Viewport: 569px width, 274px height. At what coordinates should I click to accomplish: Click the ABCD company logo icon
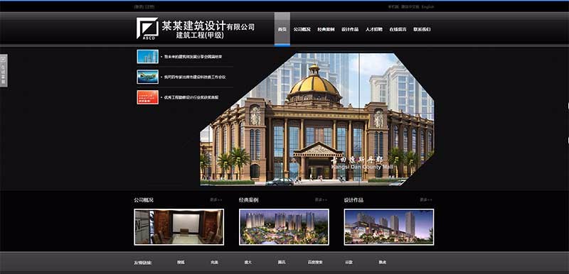tap(147, 28)
